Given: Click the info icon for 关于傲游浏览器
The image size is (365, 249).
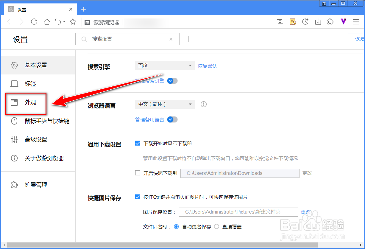Looking at the screenshot, I should (x=14, y=158).
